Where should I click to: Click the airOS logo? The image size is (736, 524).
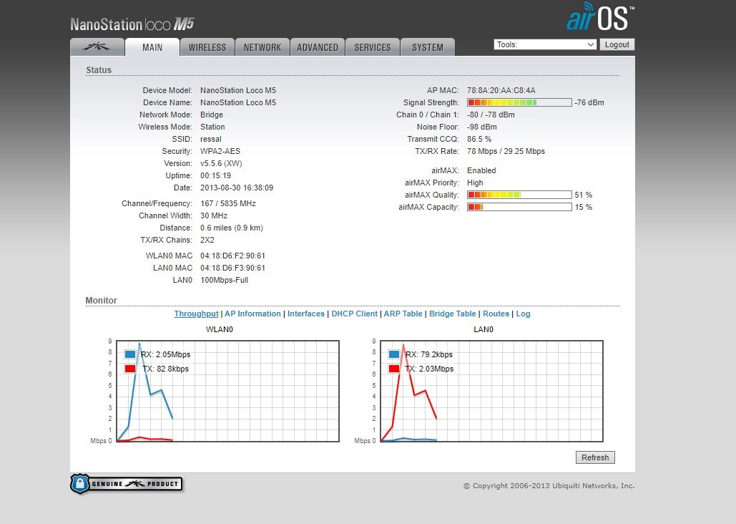point(599,19)
